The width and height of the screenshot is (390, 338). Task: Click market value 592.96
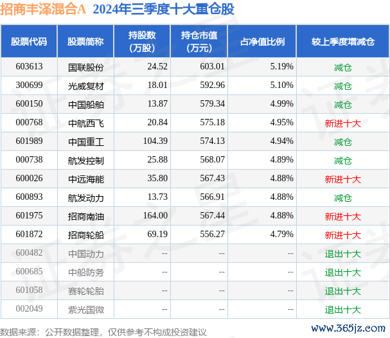pyautogui.click(x=212, y=85)
